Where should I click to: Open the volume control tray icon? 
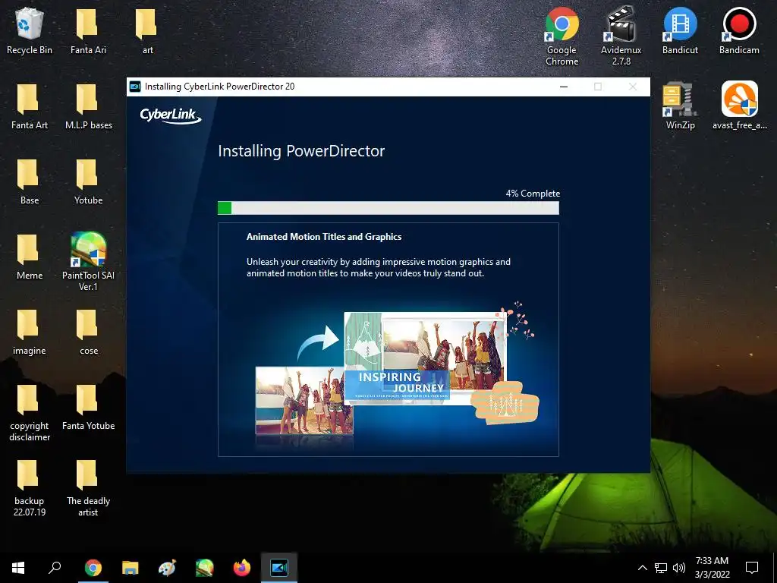tap(679, 568)
